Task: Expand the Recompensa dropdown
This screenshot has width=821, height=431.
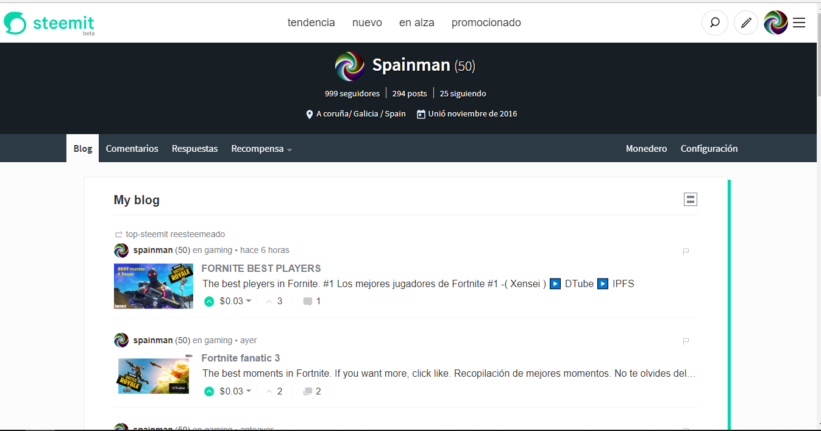Action: pyautogui.click(x=261, y=148)
